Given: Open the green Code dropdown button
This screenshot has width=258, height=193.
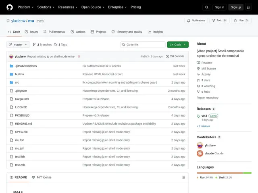Looking at the screenshot, I should (178, 45).
